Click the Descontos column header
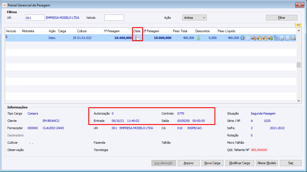The width and height of the screenshot is (307, 172). [206, 31]
